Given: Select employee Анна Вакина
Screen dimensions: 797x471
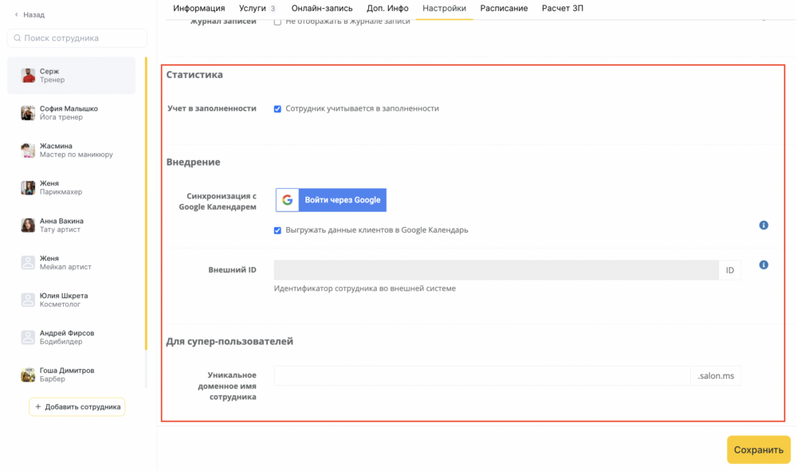Looking at the screenshot, I should point(71,225).
